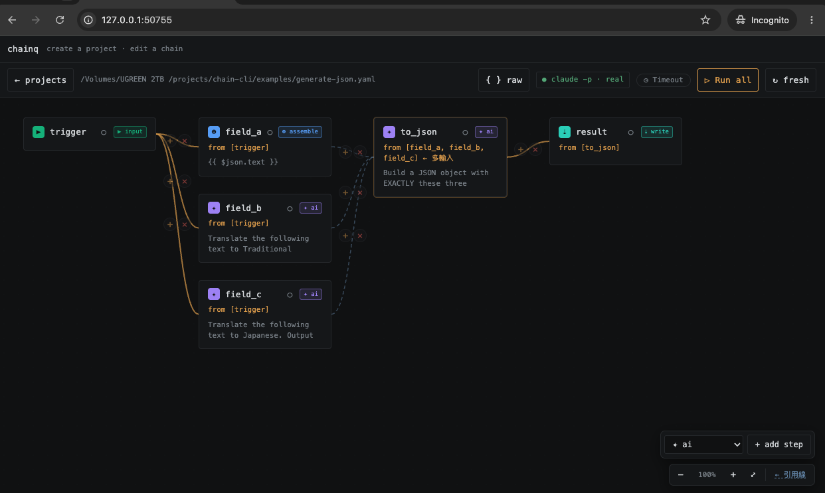Open the raw YAML view

pos(504,80)
